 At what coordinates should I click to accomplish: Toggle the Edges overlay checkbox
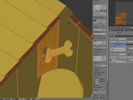pos(94,81)
